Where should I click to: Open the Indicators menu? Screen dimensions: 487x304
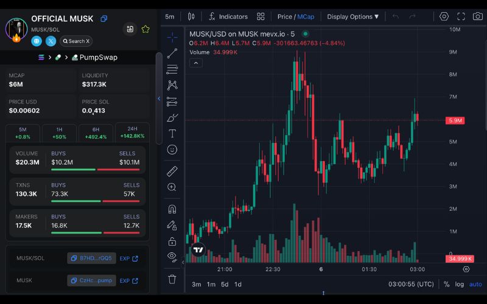tap(228, 17)
